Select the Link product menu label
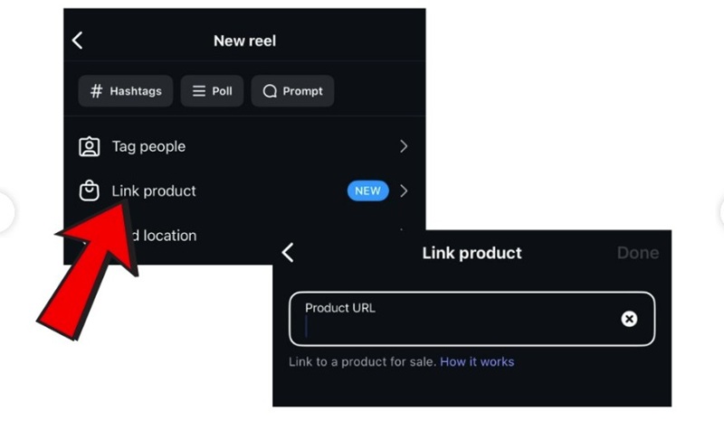 (x=154, y=191)
